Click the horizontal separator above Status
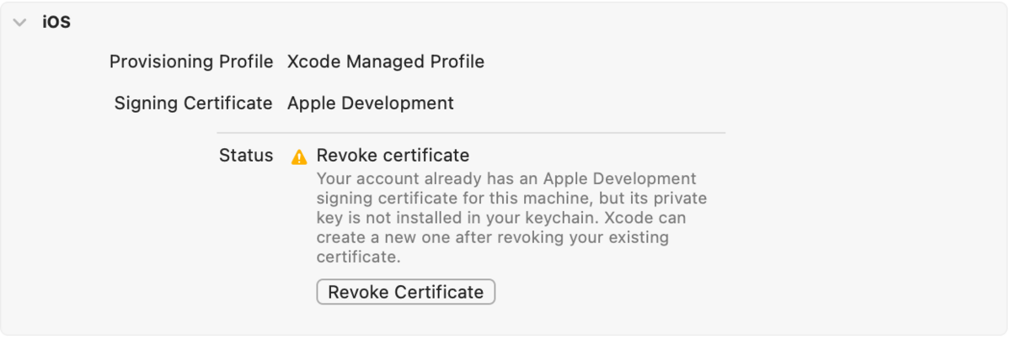The width and height of the screenshot is (1011, 339). 471,133
